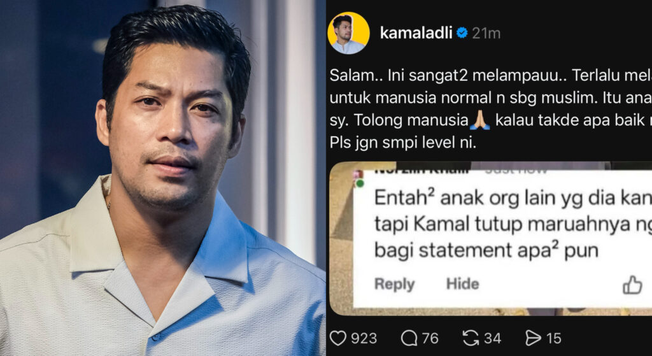This screenshot has height=356, width=652.
Task: View the 923 likes count
Action: (364, 339)
